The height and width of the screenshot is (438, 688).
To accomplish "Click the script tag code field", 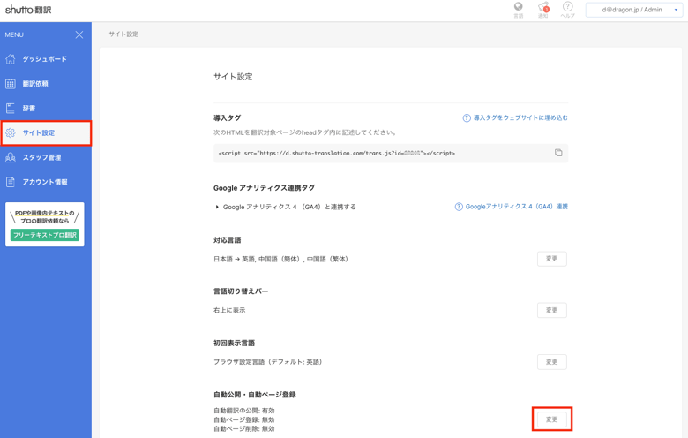I will point(391,154).
